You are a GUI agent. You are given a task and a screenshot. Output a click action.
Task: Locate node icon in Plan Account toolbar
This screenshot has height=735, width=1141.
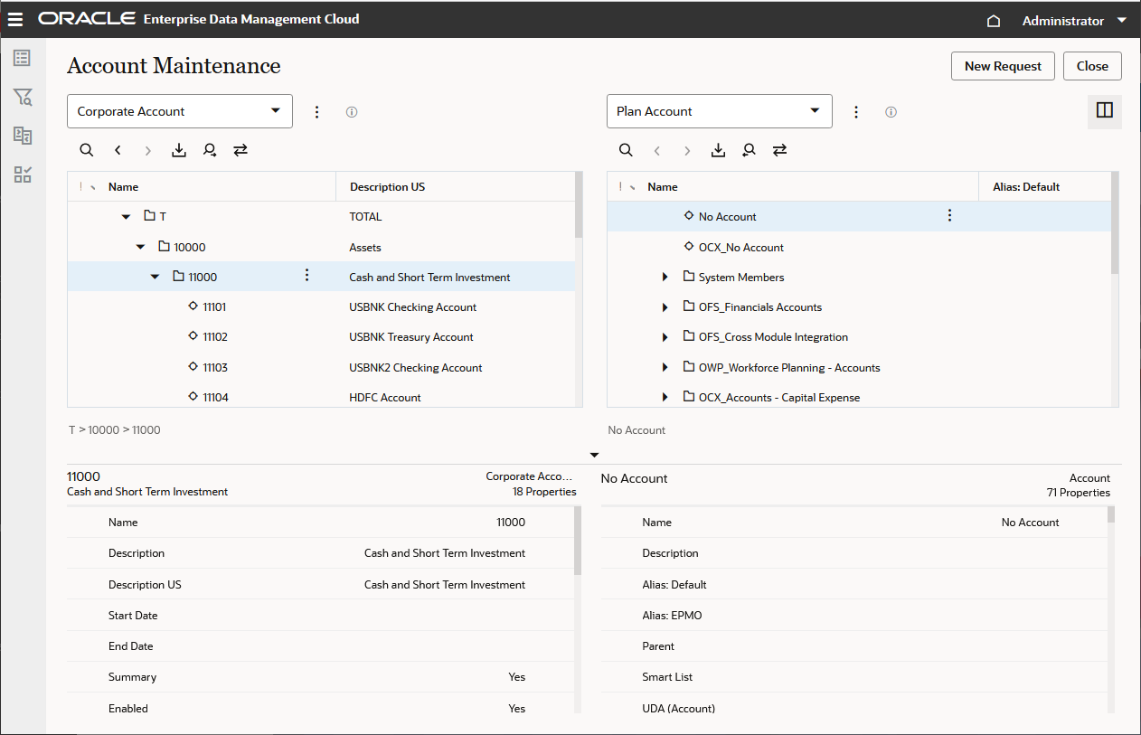[749, 150]
